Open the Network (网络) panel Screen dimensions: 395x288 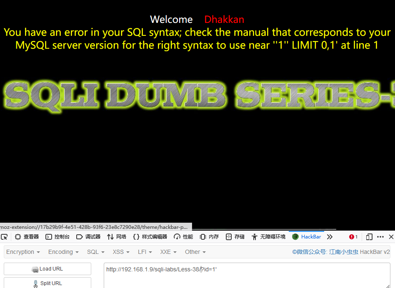click(x=117, y=237)
